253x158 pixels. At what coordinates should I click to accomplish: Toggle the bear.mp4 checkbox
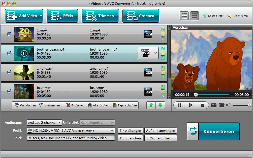[x=9, y=91]
